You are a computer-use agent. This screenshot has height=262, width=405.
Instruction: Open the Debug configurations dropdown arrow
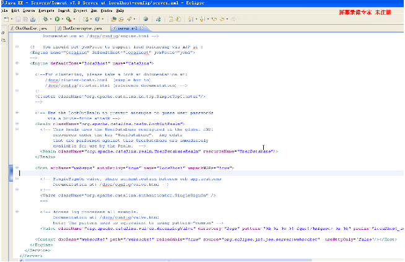51,19
